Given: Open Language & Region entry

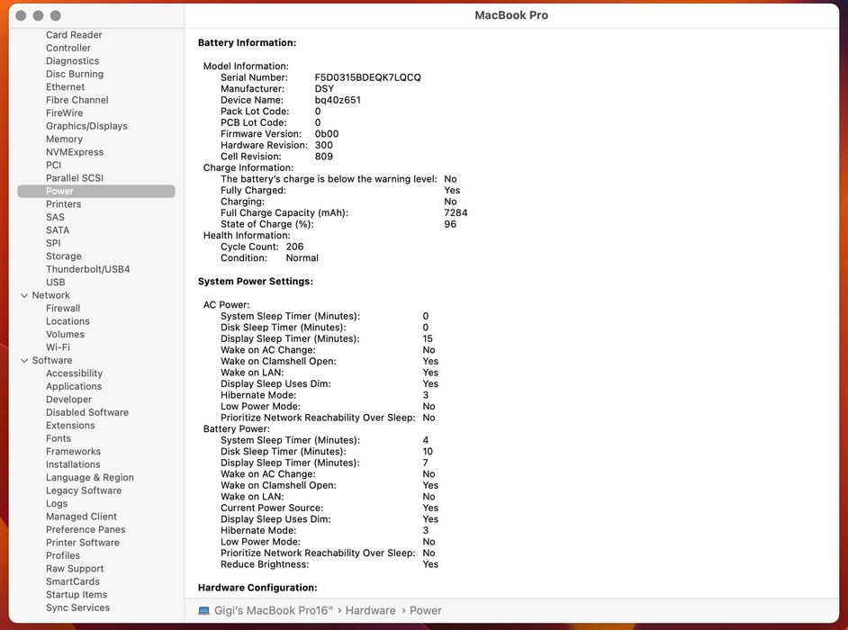Looking at the screenshot, I should [x=90, y=477].
